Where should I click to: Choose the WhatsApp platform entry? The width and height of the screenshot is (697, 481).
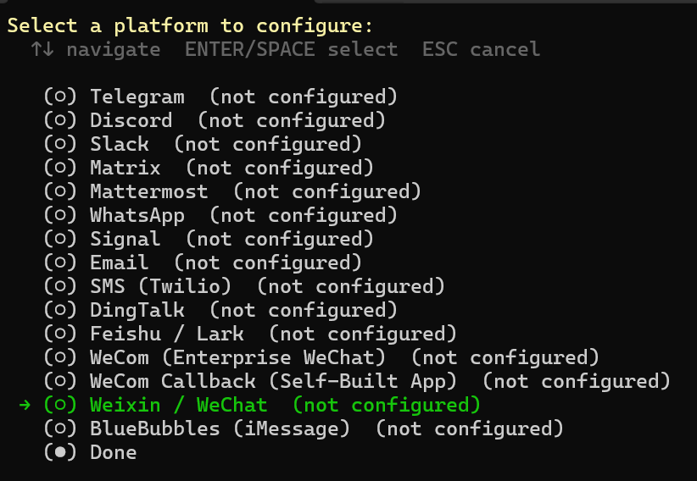click(x=137, y=215)
